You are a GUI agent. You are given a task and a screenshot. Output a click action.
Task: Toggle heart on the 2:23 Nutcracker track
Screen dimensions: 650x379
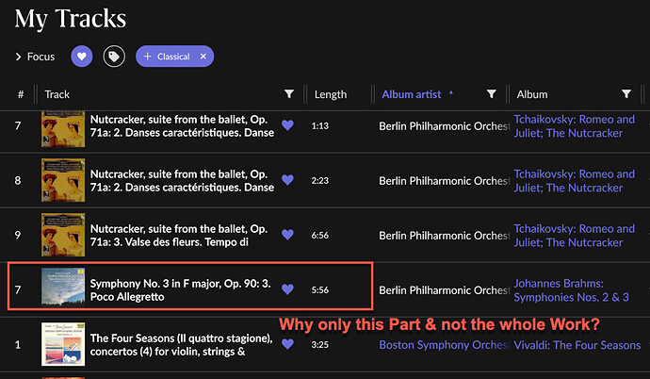tap(287, 180)
